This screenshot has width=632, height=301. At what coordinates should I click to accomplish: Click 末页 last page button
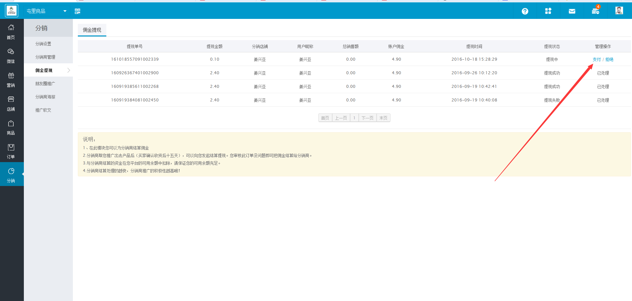click(384, 118)
